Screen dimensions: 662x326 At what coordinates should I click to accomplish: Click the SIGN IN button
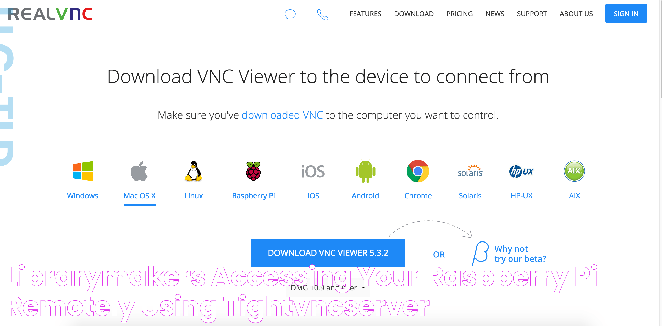(x=627, y=14)
